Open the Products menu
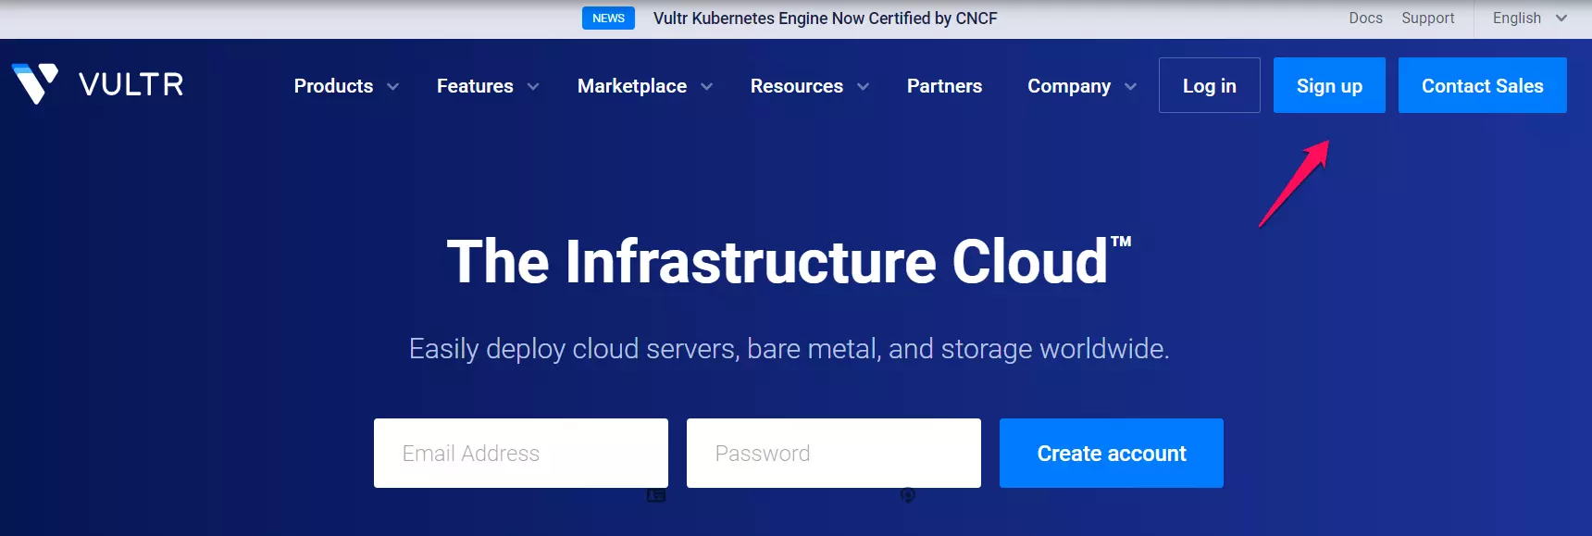This screenshot has width=1592, height=536. (333, 86)
